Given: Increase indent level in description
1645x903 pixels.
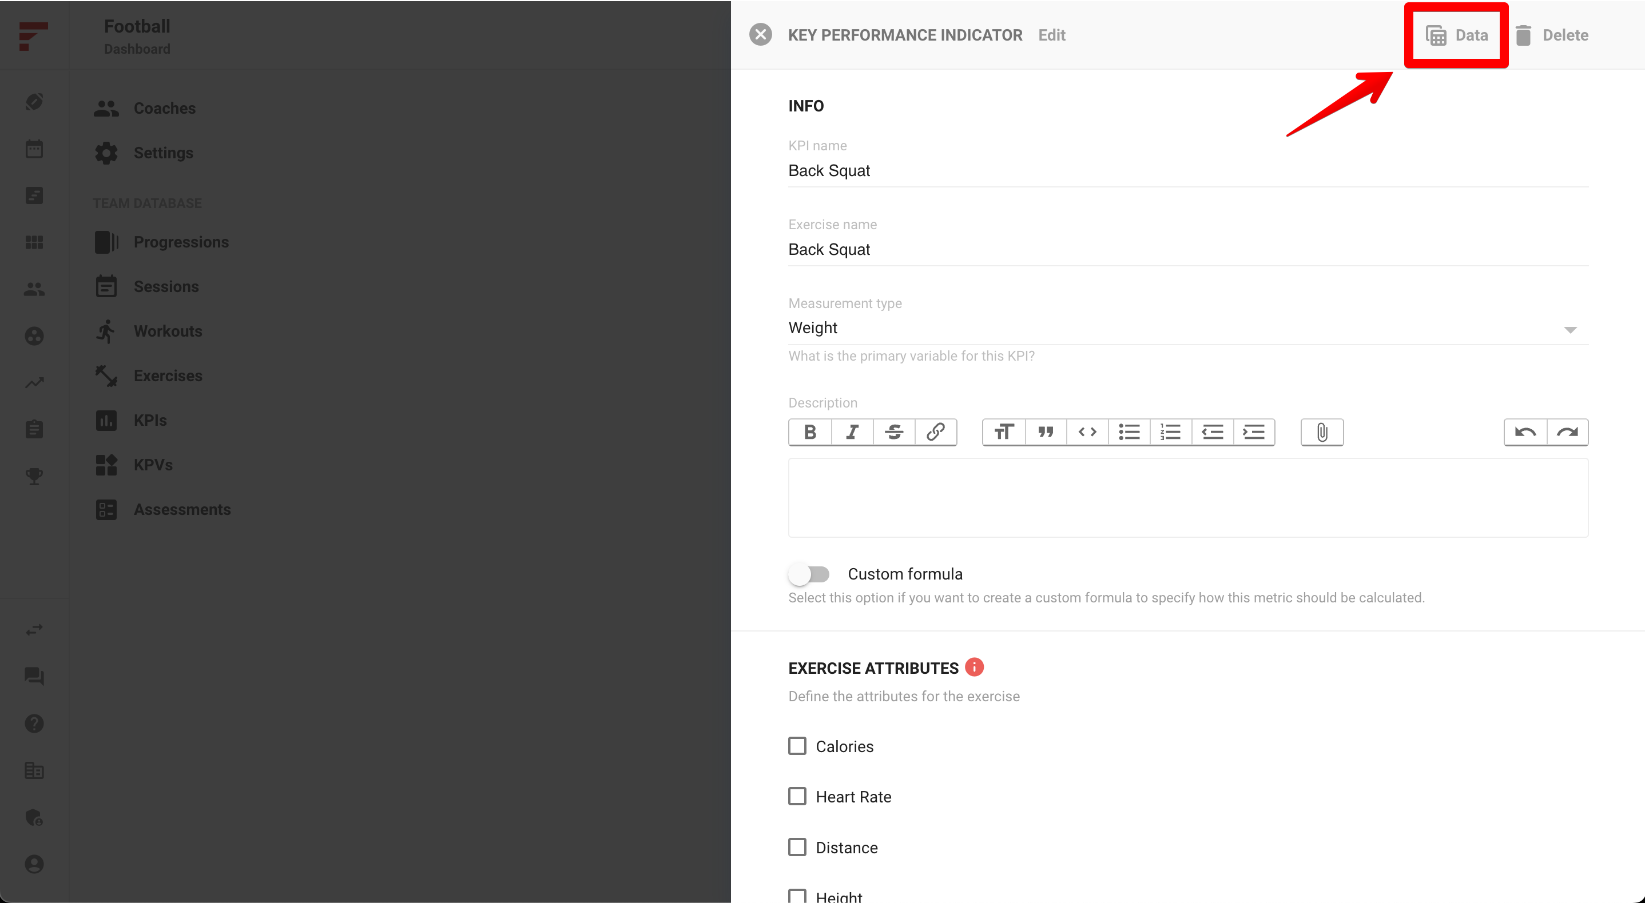Looking at the screenshot, I should click(x=1254, y=432).
